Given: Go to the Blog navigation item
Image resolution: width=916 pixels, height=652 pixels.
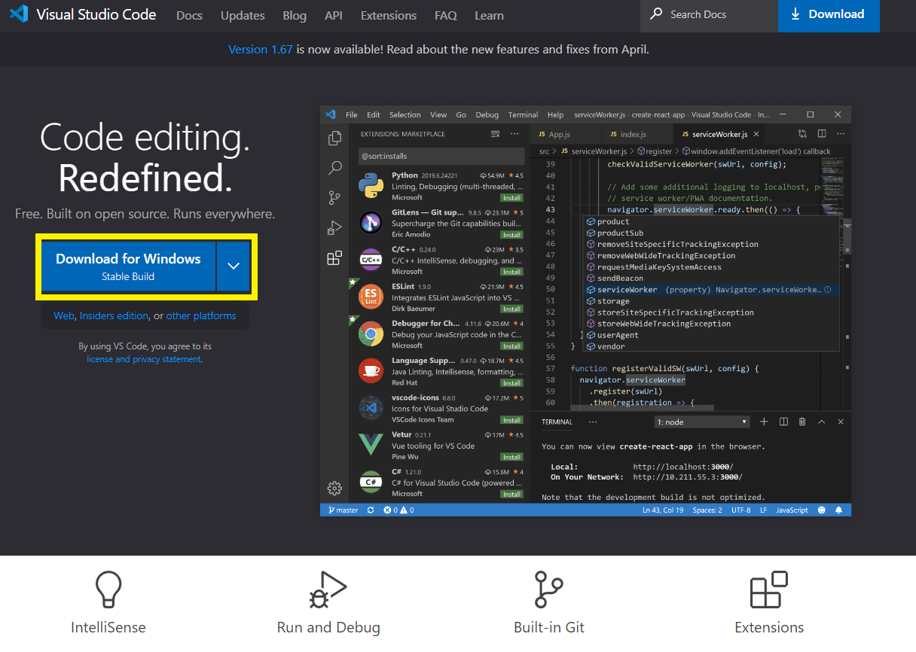Looking at the screenshot, I should tap(295, 15).
